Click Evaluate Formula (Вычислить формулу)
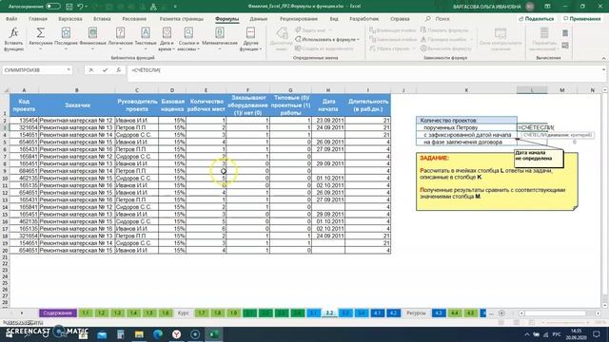The width and height of the screenshot is (609, 342). pyautogui.click(x=446, y=48)
